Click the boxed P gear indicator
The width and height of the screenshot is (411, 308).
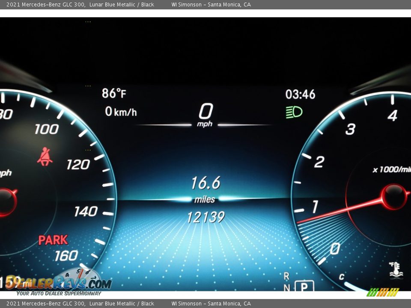(304, 286)
